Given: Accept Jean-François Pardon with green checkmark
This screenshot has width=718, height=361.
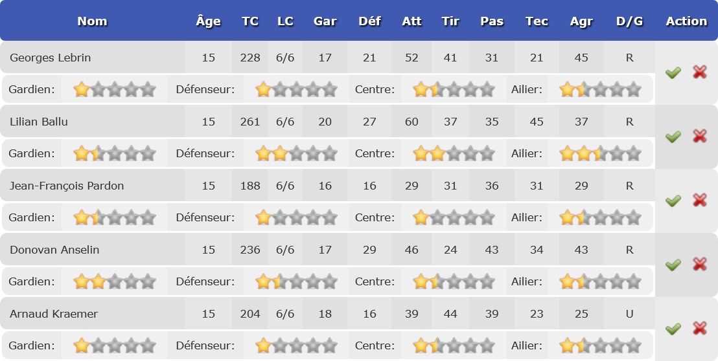Looking at the screenshot, I should [x=673, y=201].
